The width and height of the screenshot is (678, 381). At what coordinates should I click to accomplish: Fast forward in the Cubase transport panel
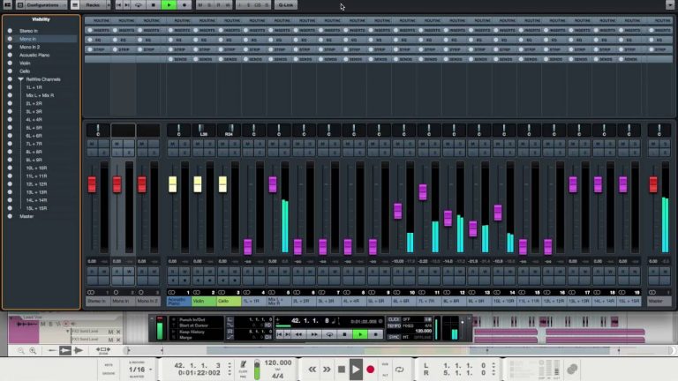click(x=314, y=334)
